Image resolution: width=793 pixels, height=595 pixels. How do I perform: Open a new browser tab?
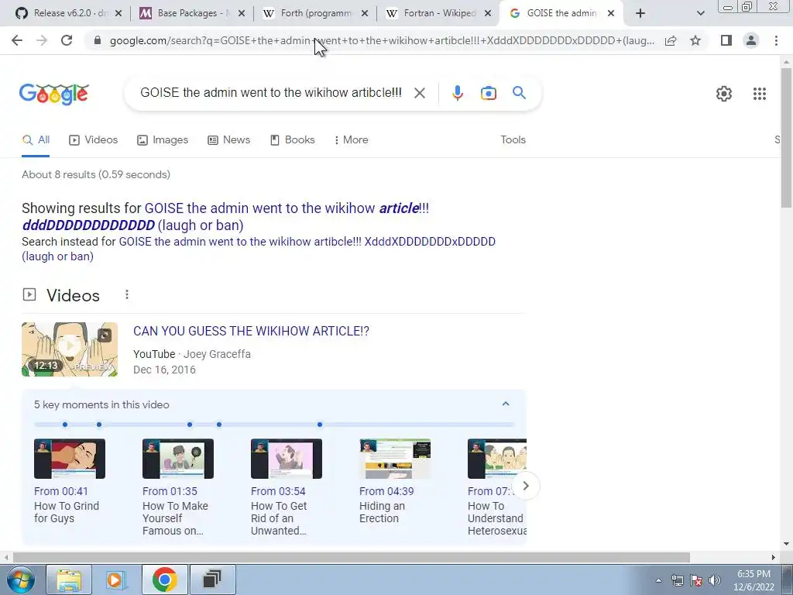[x=640, y=14]
